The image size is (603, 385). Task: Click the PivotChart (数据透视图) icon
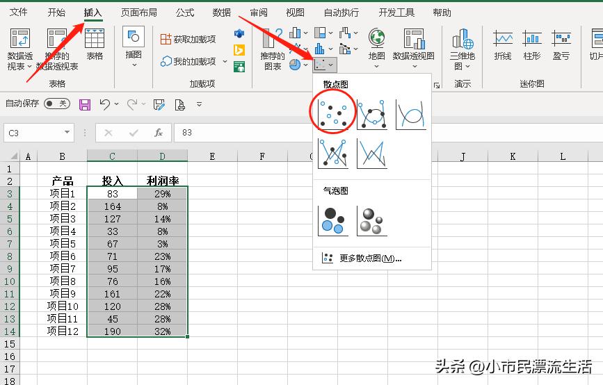[413, 48]
